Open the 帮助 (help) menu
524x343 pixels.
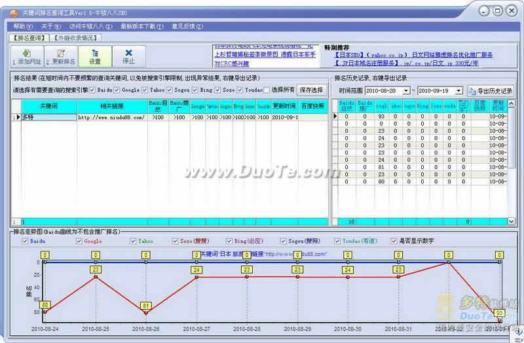23,26
